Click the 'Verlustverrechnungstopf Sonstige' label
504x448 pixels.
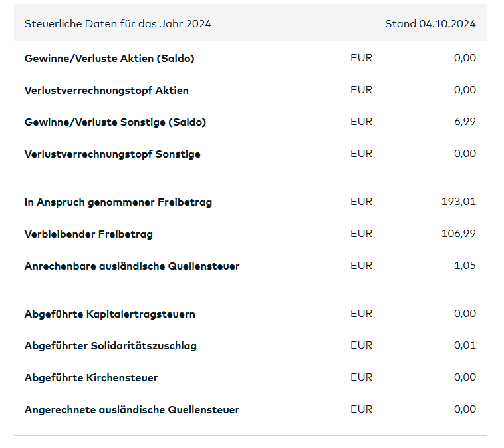pos(112,154)
